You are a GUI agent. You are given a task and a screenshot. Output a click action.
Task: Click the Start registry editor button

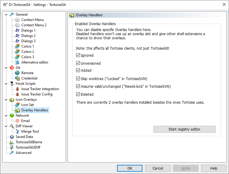pyautogui.click(x=184, y=129)
